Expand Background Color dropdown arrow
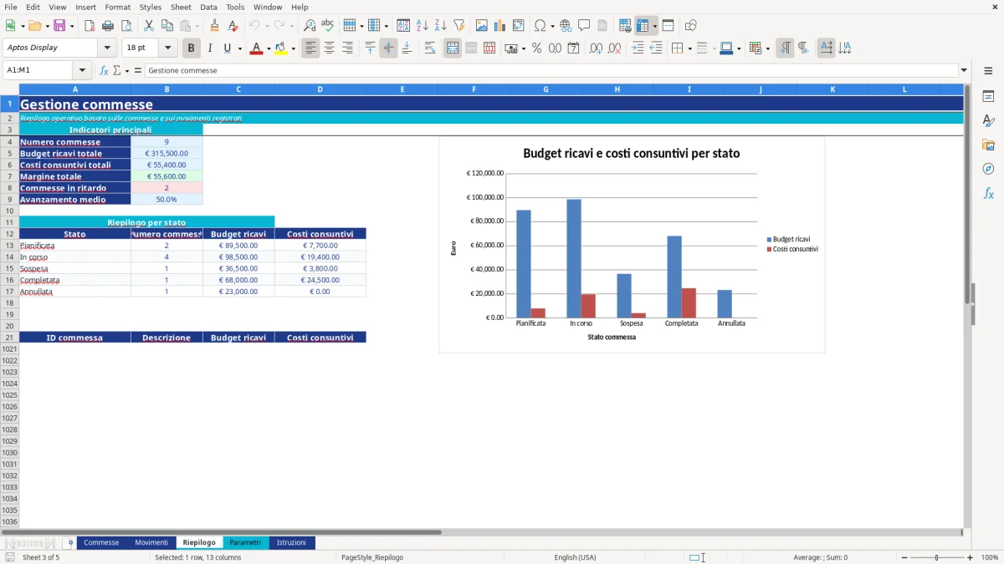The width and height of the screenshot is (1004, 564). tap(293, 48)
